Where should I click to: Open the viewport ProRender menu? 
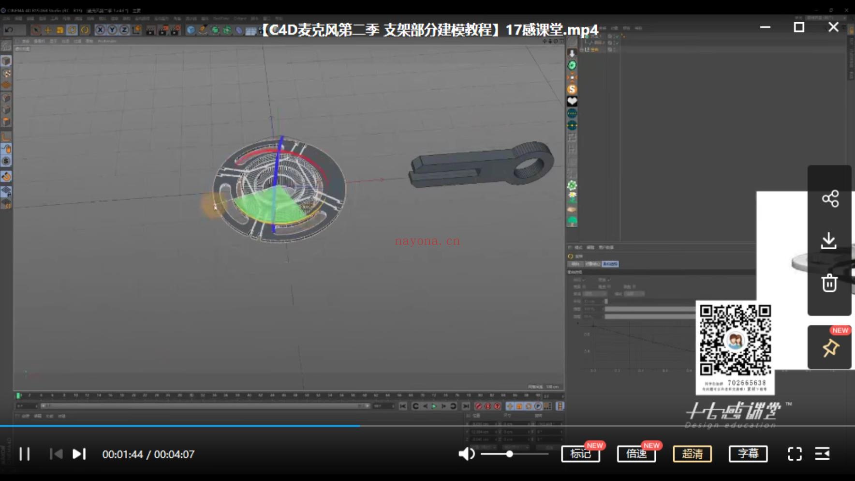(x=107, y=41)
